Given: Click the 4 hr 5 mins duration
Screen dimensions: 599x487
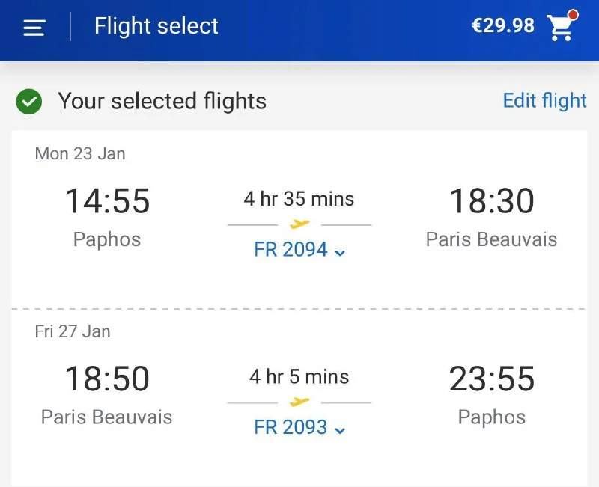Looking at the screenshot, I should pos(299,376).
